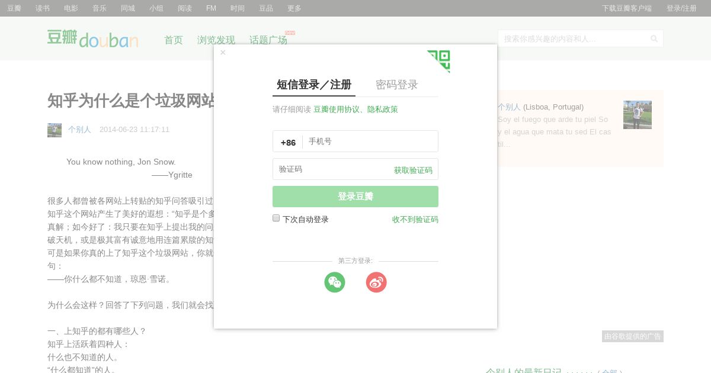This screenshot has width=711, height=373.
Task: Close the login dialog
Action: (x=223, y=53)
